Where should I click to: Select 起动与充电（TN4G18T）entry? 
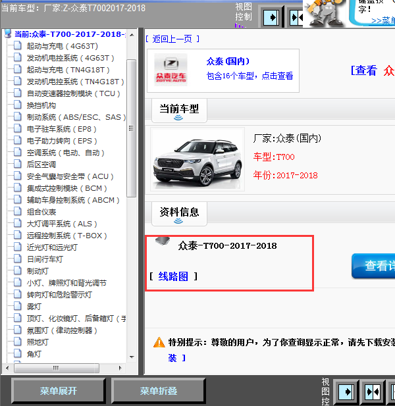coord(68,70)
